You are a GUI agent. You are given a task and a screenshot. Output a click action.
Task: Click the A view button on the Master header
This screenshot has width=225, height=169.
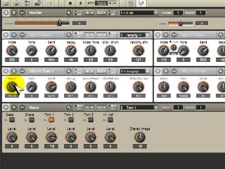pos(6,13)
